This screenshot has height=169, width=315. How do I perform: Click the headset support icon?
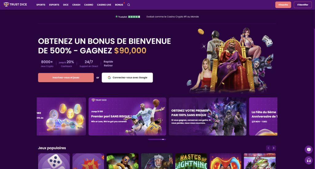[x=309, y=160]
